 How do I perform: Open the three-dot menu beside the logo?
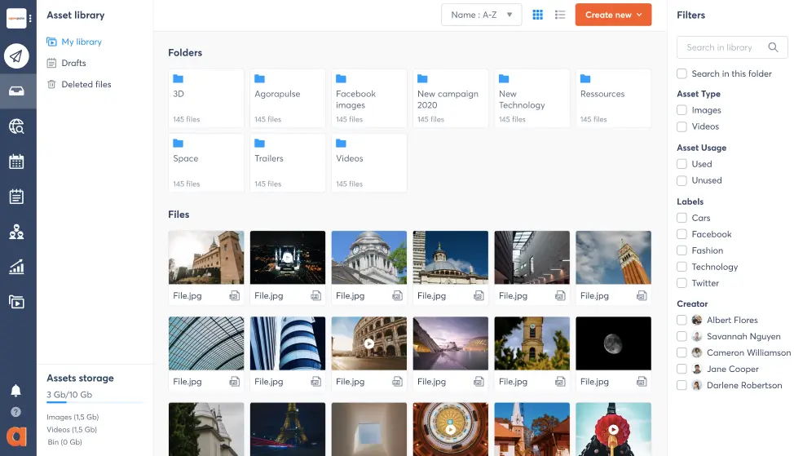tap(31, 18)
